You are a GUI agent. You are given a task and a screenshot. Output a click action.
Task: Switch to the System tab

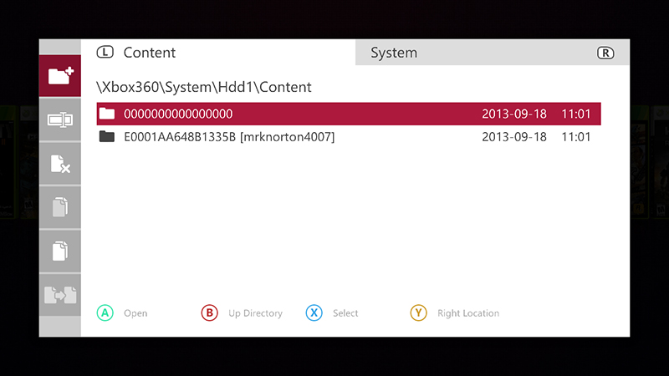(493, 53)
